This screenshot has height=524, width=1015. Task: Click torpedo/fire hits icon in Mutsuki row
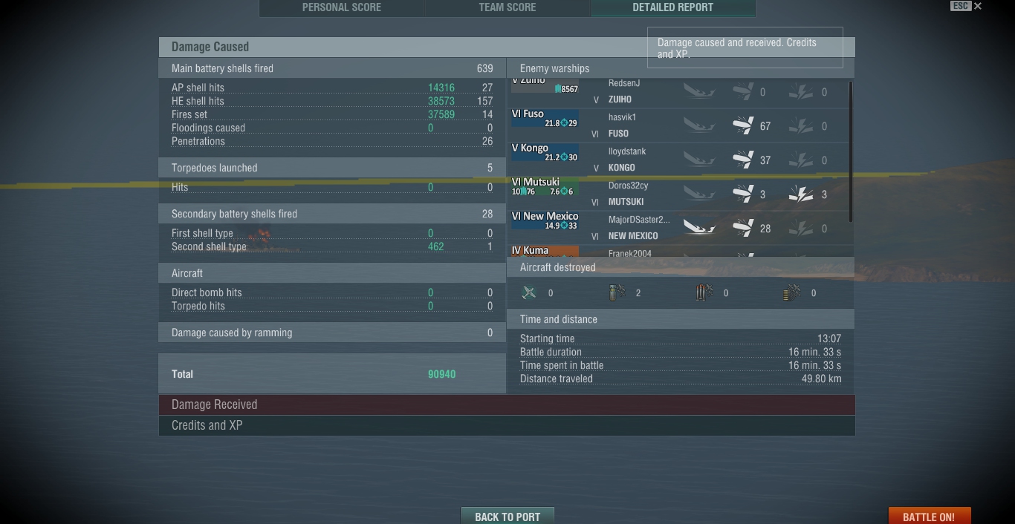click(x=801, y=194)
